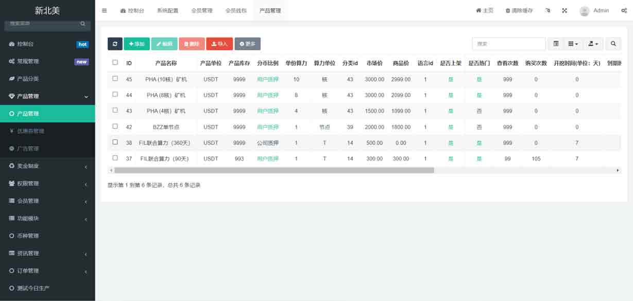633x301 pixels.
Task: Tick the select-all checkbox in table header
Action: point(115,63)
